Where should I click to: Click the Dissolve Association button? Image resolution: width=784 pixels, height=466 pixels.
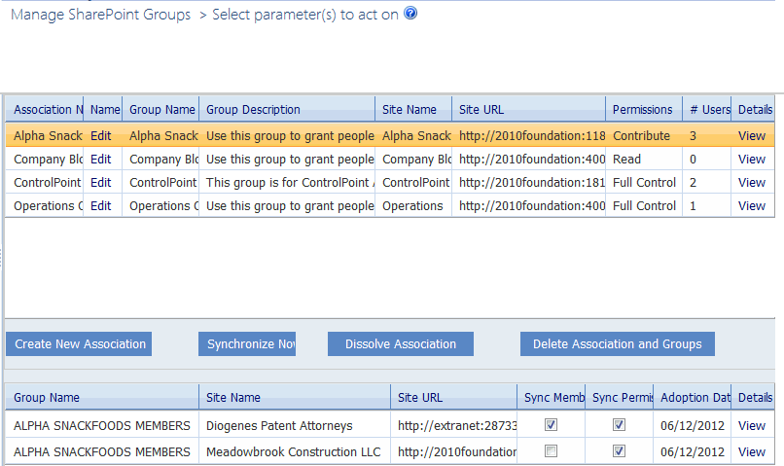click(x=400, y=343)
